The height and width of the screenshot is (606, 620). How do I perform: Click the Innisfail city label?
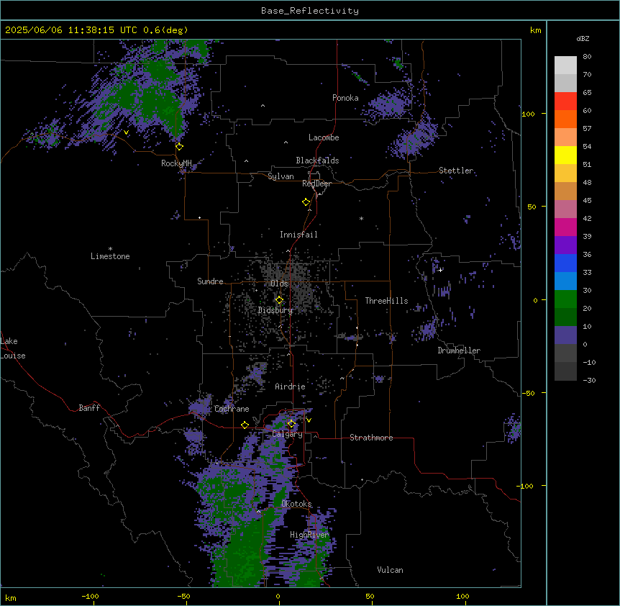[x=298, y=235]
